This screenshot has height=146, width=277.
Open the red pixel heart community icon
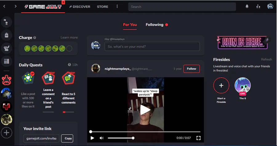pos(6,106)
